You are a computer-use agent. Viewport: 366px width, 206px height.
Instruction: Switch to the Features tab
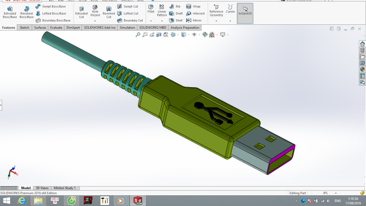click(x=8, y=28)
